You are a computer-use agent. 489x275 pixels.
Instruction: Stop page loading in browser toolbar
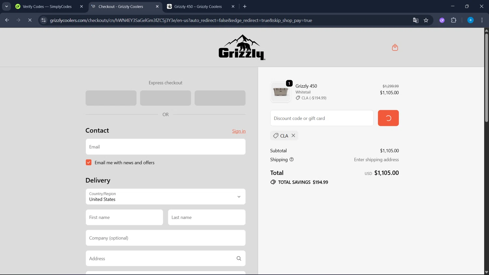click(x=30, y=20)
